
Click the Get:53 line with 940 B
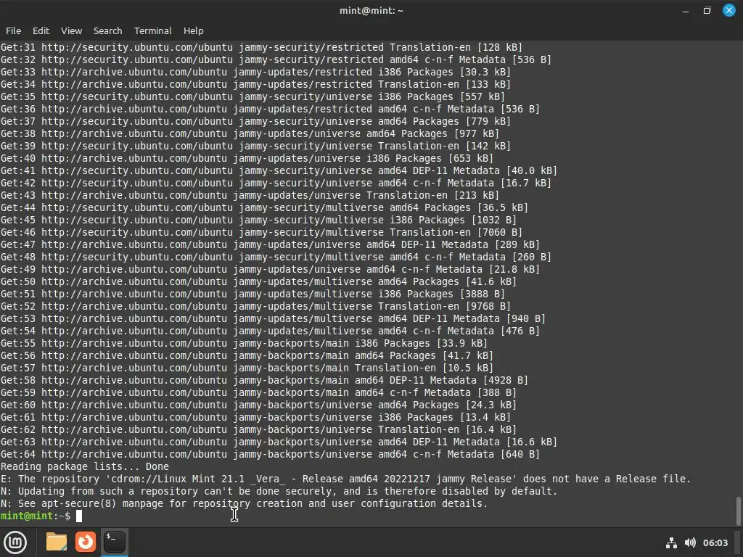tap(273, 318)
